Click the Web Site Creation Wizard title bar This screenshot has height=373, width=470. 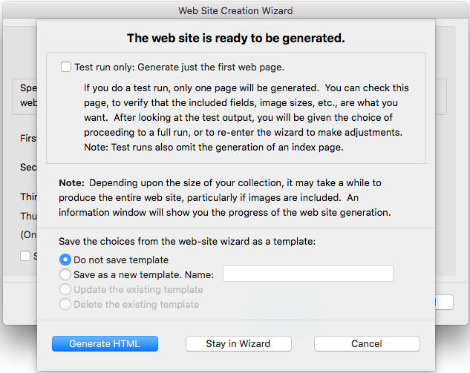235,10
